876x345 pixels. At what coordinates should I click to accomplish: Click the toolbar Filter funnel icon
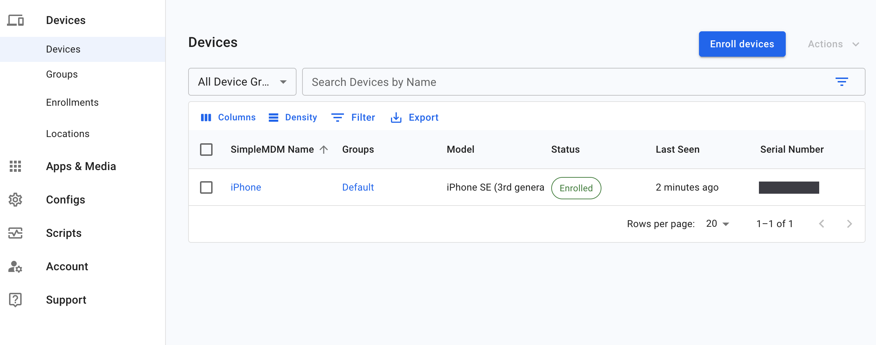coord(337,118)
